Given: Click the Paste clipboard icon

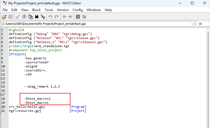Looking at the screenshot, I should [x=31, y=17].
